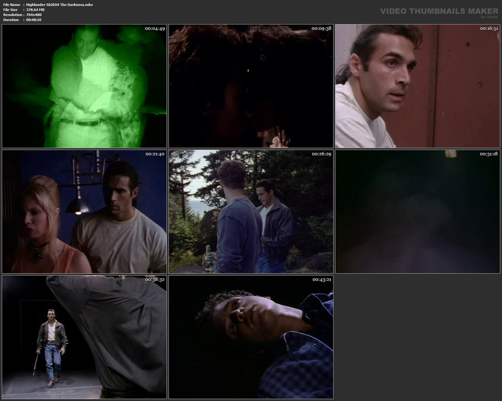Click the timestamp '00:21:40' overlay
Screen dimensions: 502x401
coord(155,154)
